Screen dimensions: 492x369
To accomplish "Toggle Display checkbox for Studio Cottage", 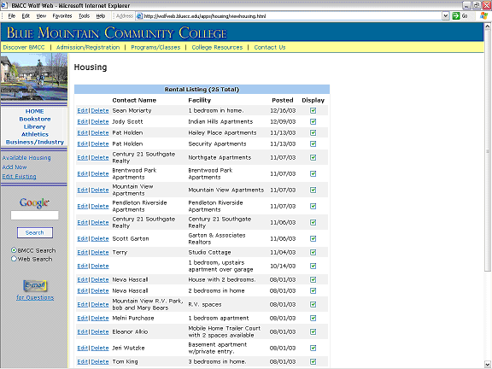I will point(313,252).
